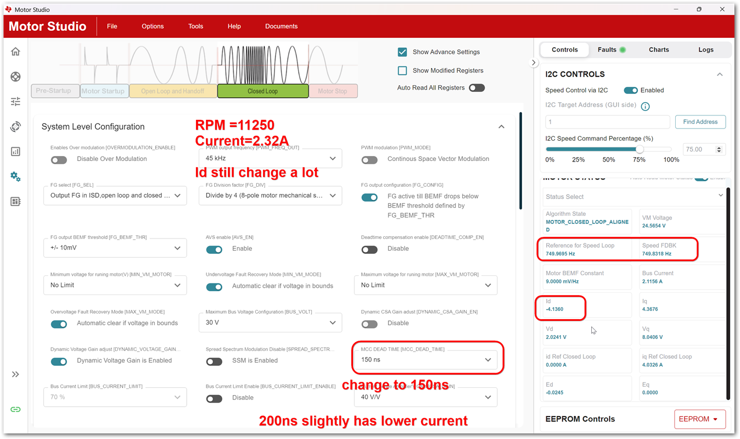
Task: Open the File menu
Action: (x=112, y=26)
